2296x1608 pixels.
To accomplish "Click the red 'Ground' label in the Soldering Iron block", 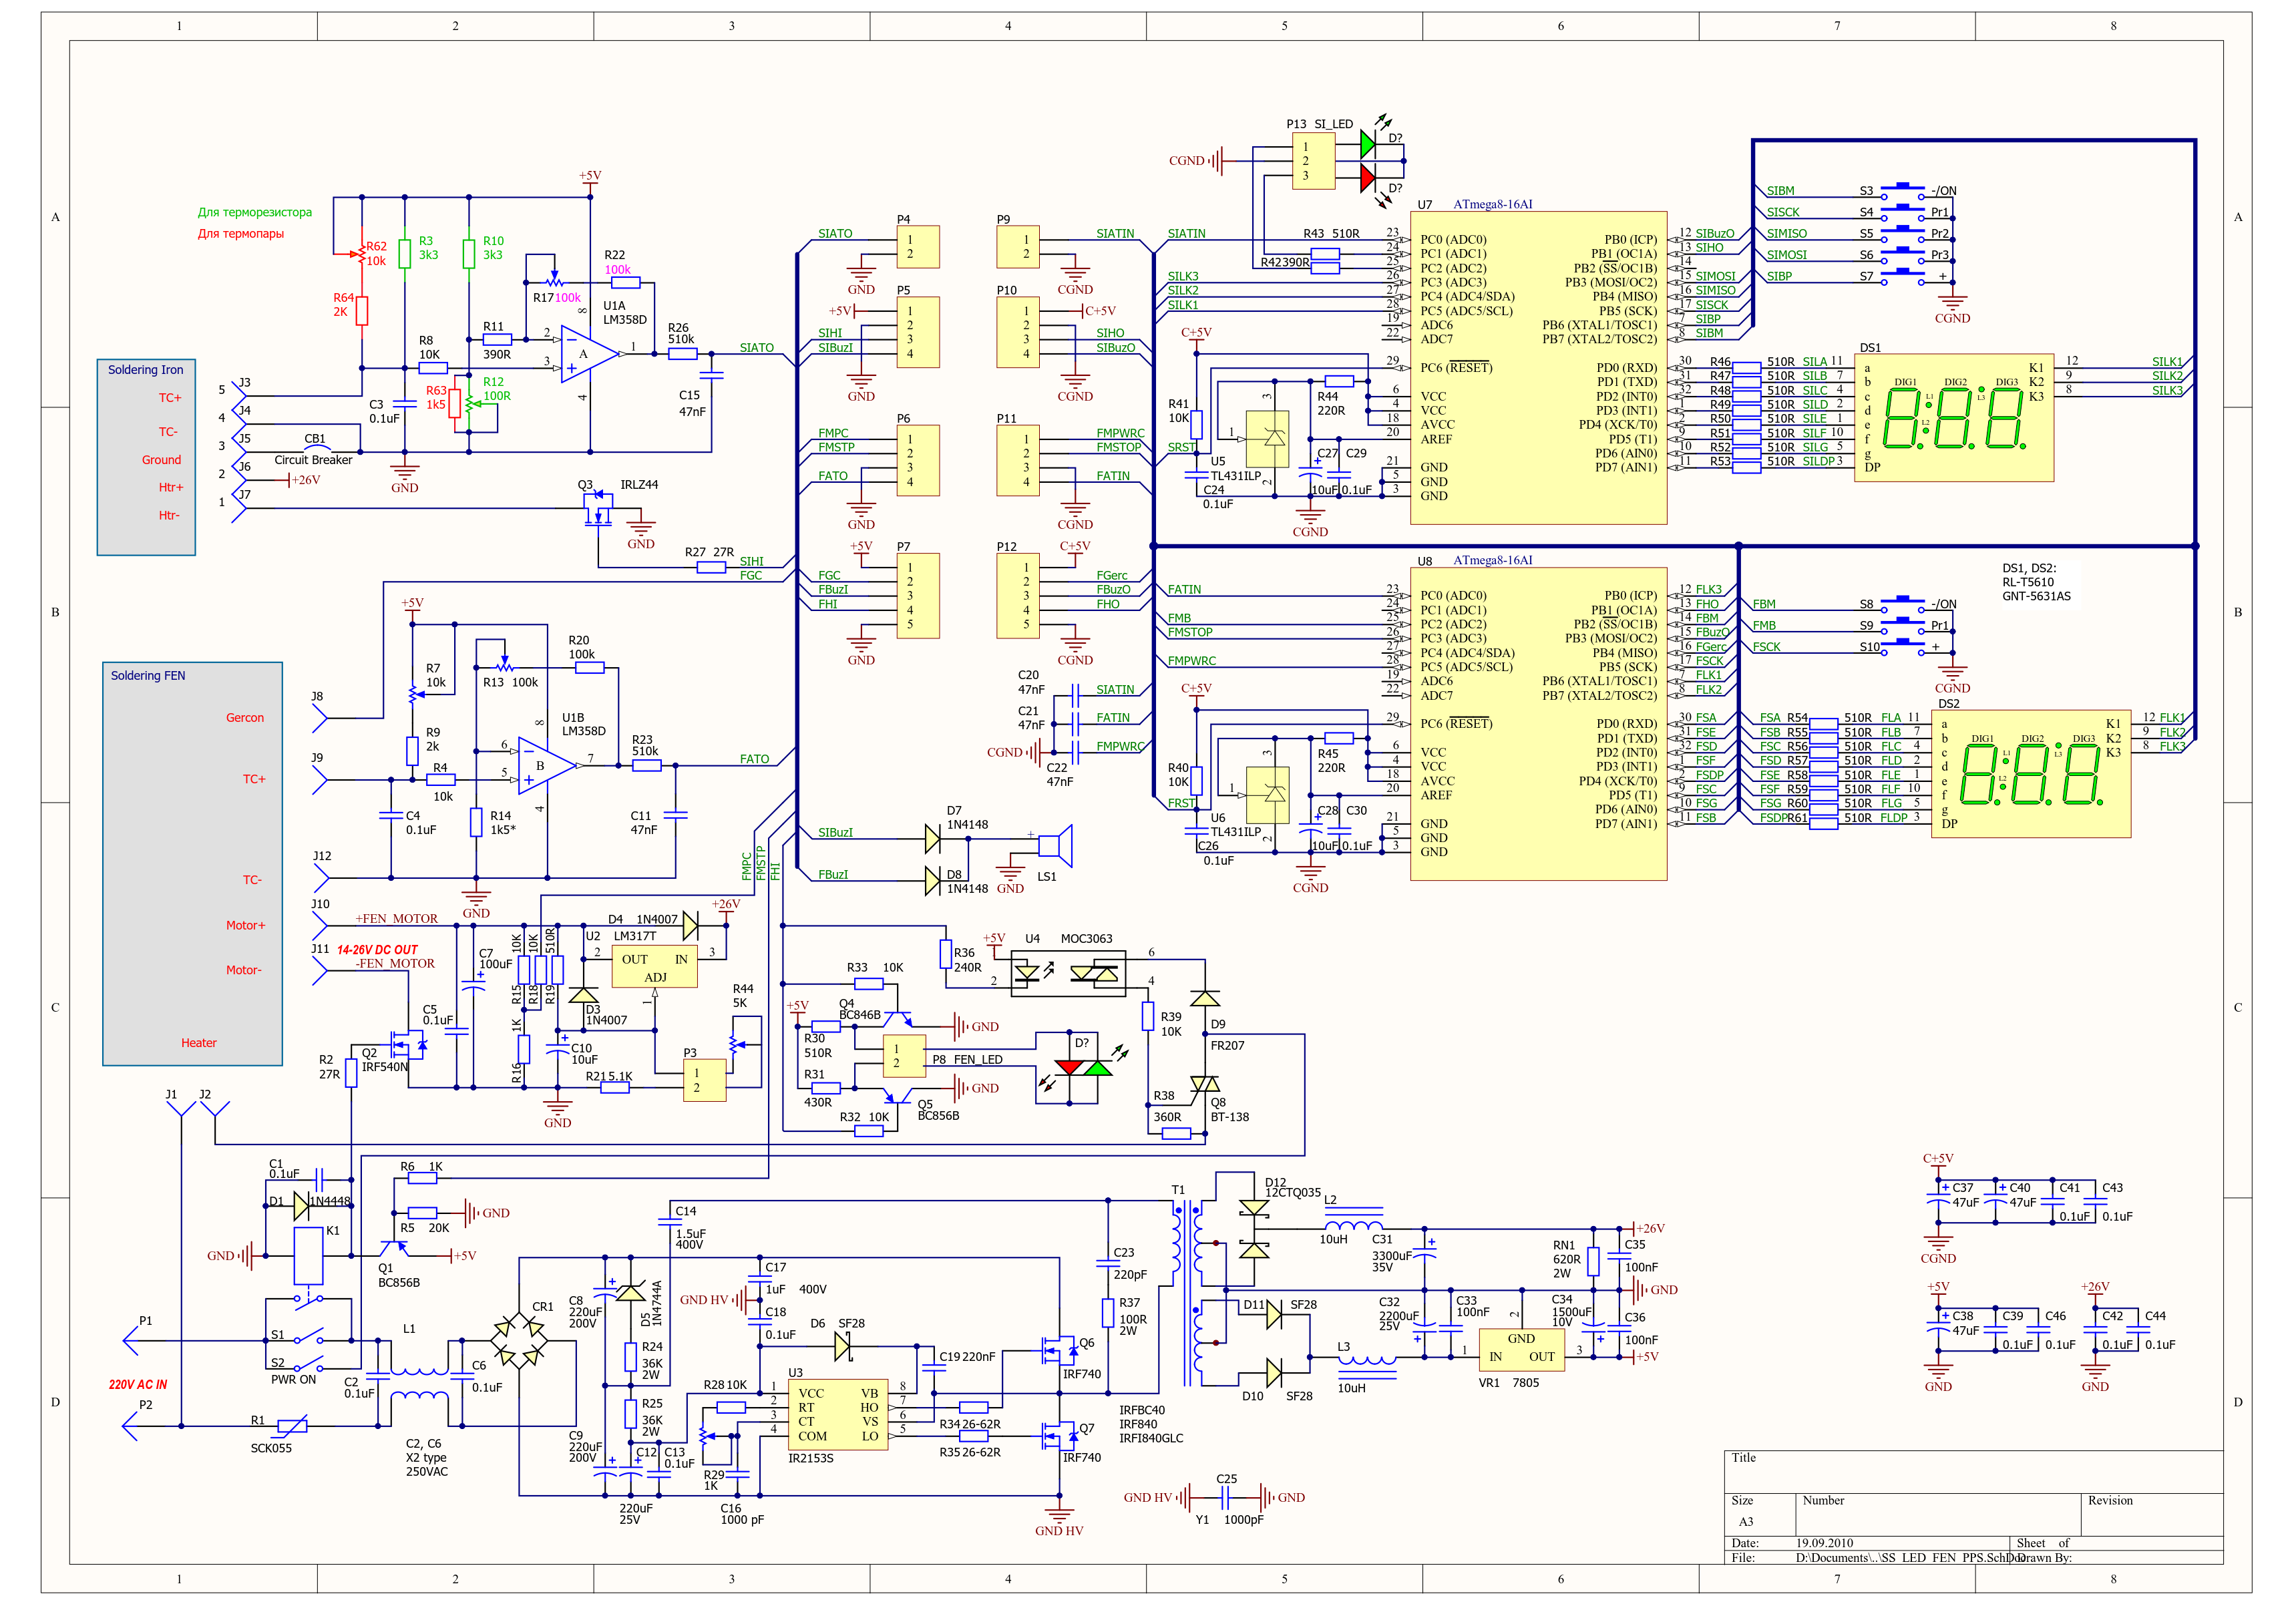I will tap(161, 460).
